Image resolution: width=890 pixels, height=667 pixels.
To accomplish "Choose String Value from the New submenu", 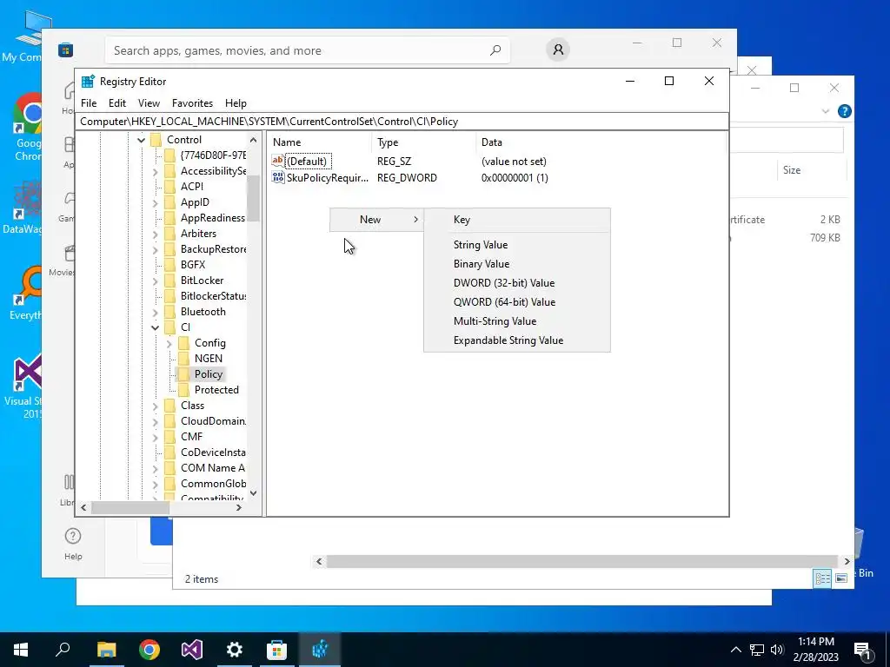I will [517, 244].
